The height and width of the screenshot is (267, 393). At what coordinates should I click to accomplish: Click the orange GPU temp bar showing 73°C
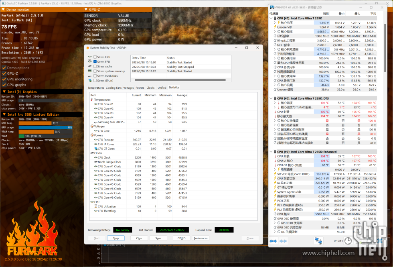[35, 123]
